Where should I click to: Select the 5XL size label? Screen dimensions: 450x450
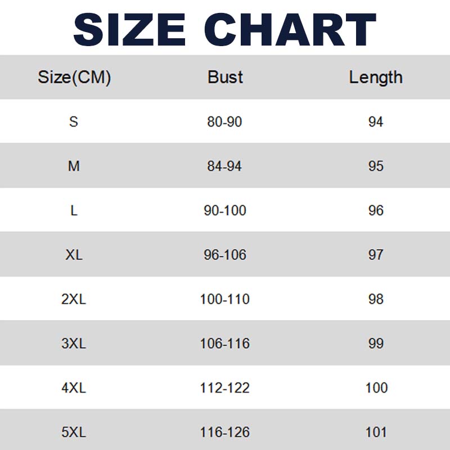coord(74,433)
